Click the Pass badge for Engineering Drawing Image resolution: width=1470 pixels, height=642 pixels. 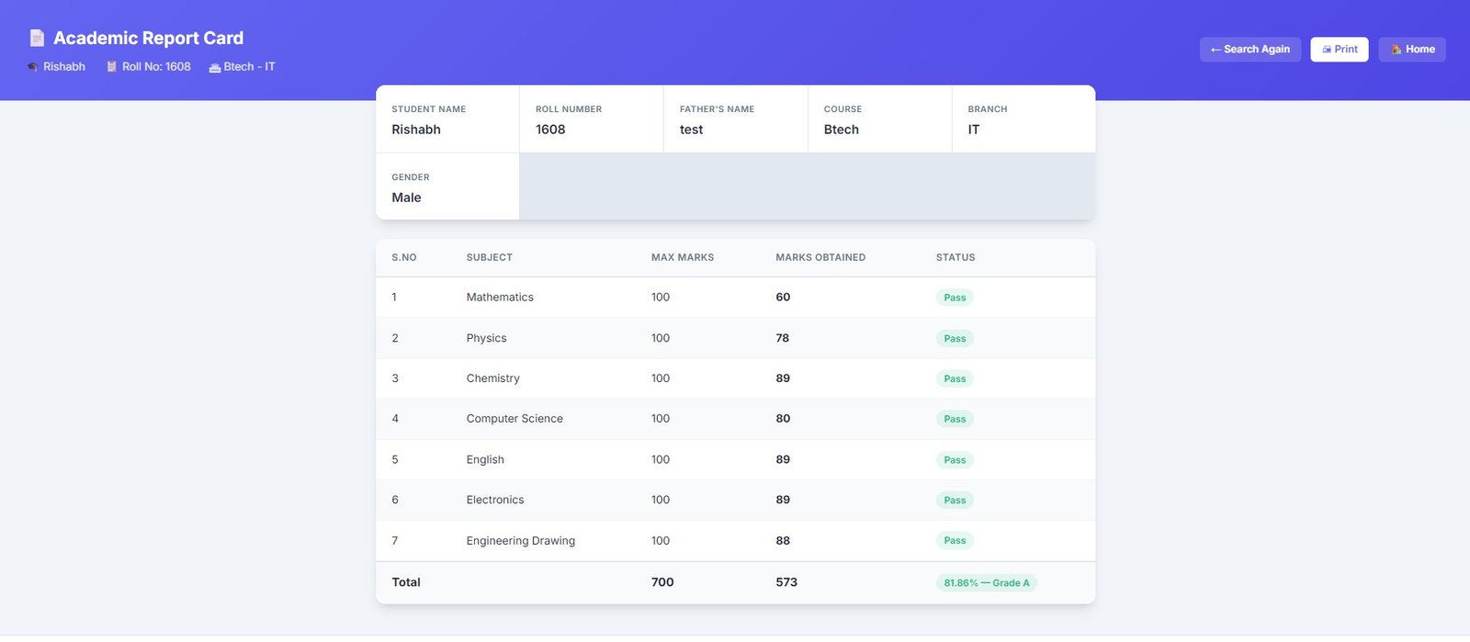955,541
